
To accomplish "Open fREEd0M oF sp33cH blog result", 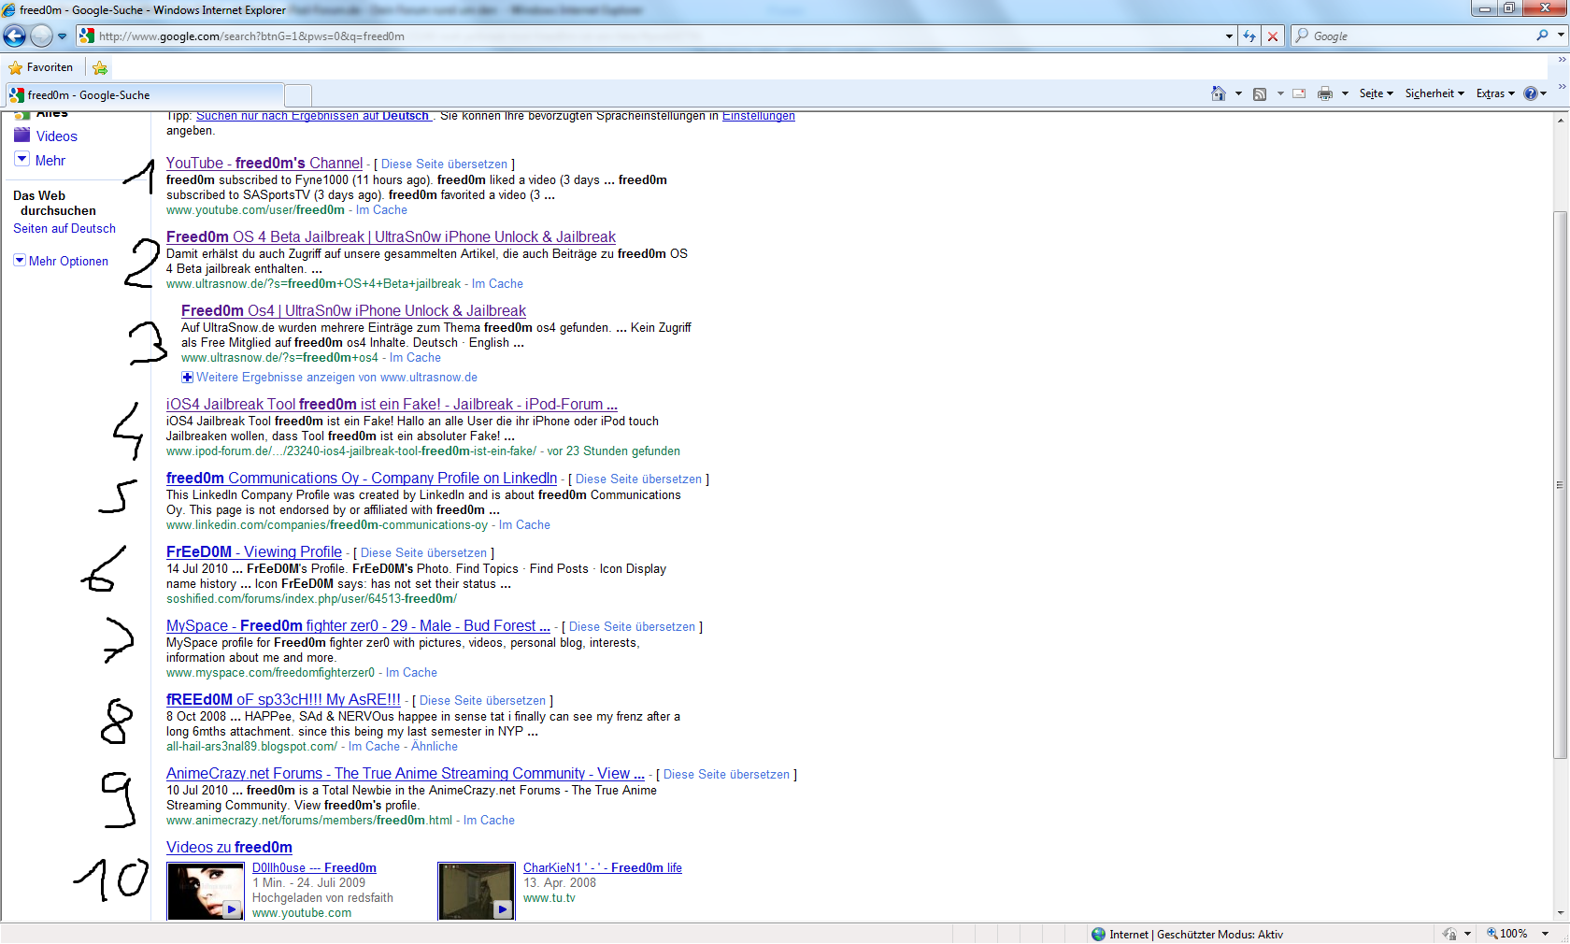I will click(283, 700).
